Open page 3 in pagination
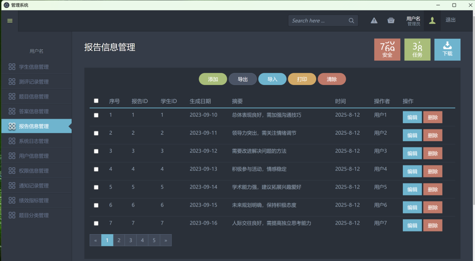 tap(131, 240)
